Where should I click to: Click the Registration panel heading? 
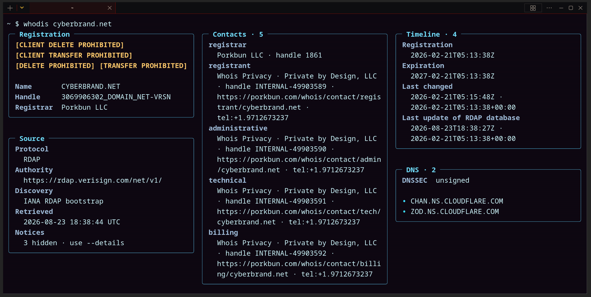[45, 34]
